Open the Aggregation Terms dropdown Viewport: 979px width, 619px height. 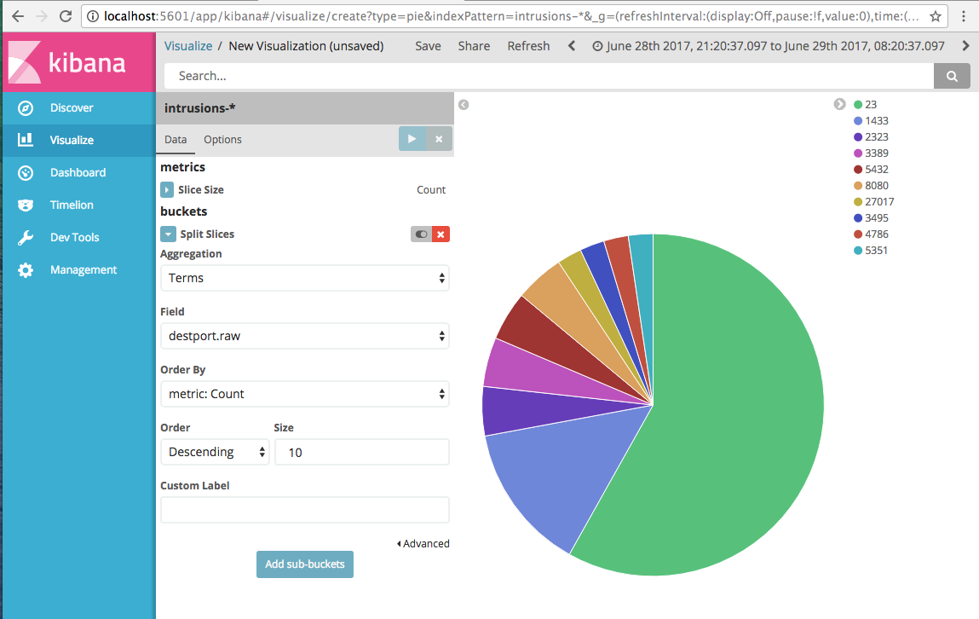[304, 278]
